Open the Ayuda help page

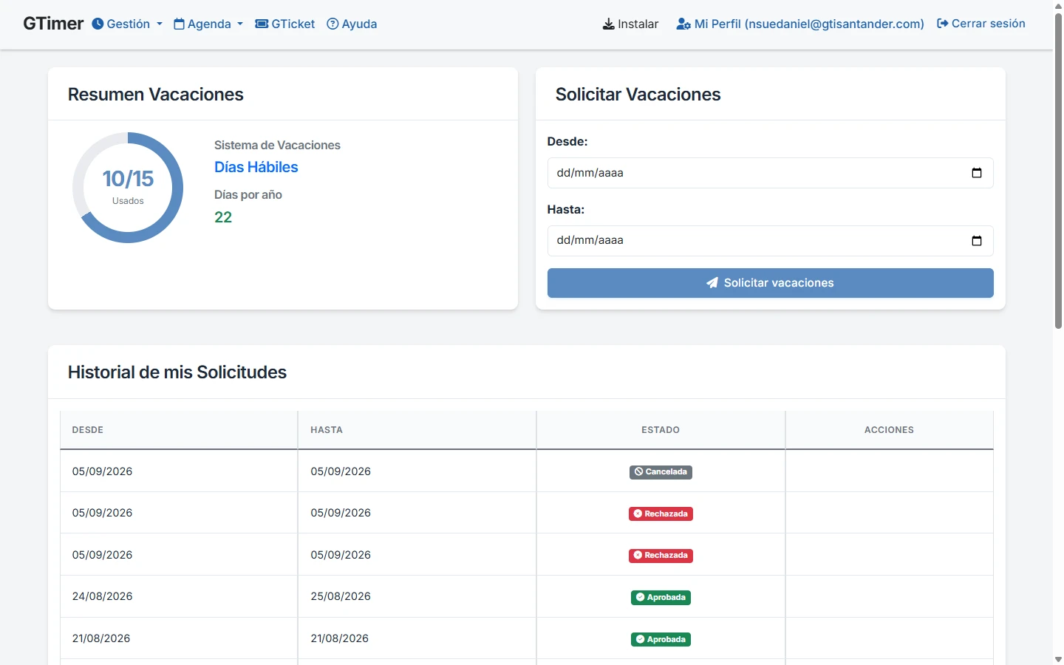coord(352,24)
